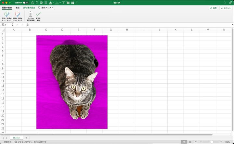Open the search magnifier in title bar

click(226, 3)
